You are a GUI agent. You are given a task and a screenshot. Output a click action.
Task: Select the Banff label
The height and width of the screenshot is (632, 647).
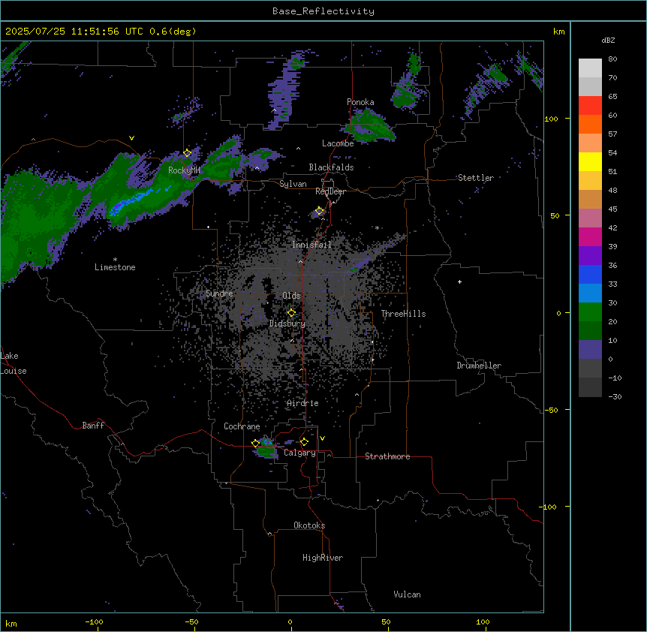point(93,426)
